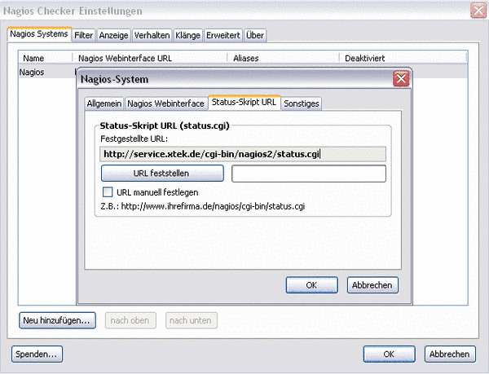This screenshot has width=489, height=374.
Task: Close the Nagios-System dialog with red X
Action: click(x=400, y=79)
